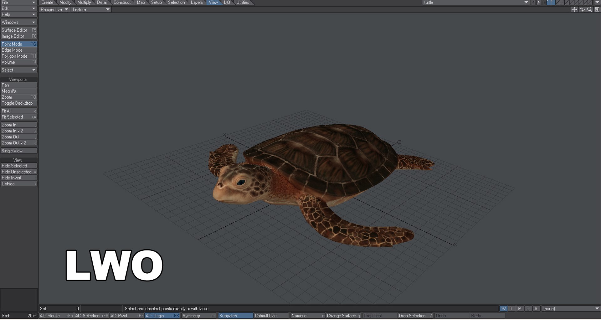Open the Perspective view type dropdown
This screenshot has height=320, width=601.
54,10
